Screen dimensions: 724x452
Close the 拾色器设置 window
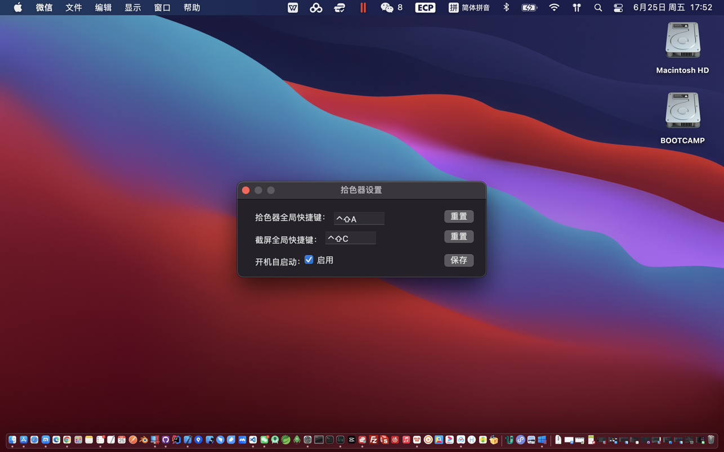(x=246, y=190)
